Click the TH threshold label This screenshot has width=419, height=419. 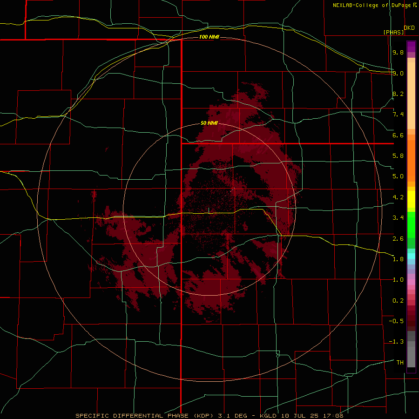(400, 363)
